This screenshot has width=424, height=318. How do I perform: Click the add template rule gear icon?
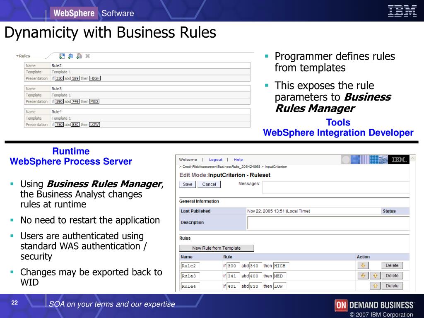70,56
